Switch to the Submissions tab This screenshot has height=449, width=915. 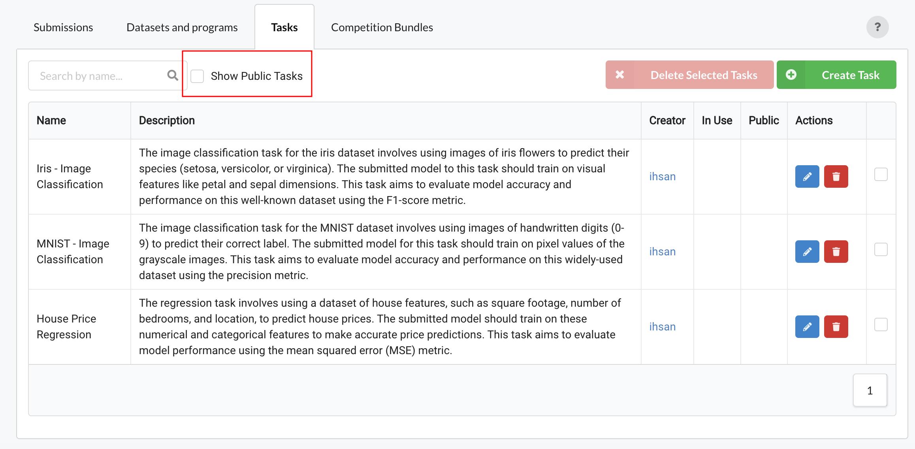tap(63, 27)
